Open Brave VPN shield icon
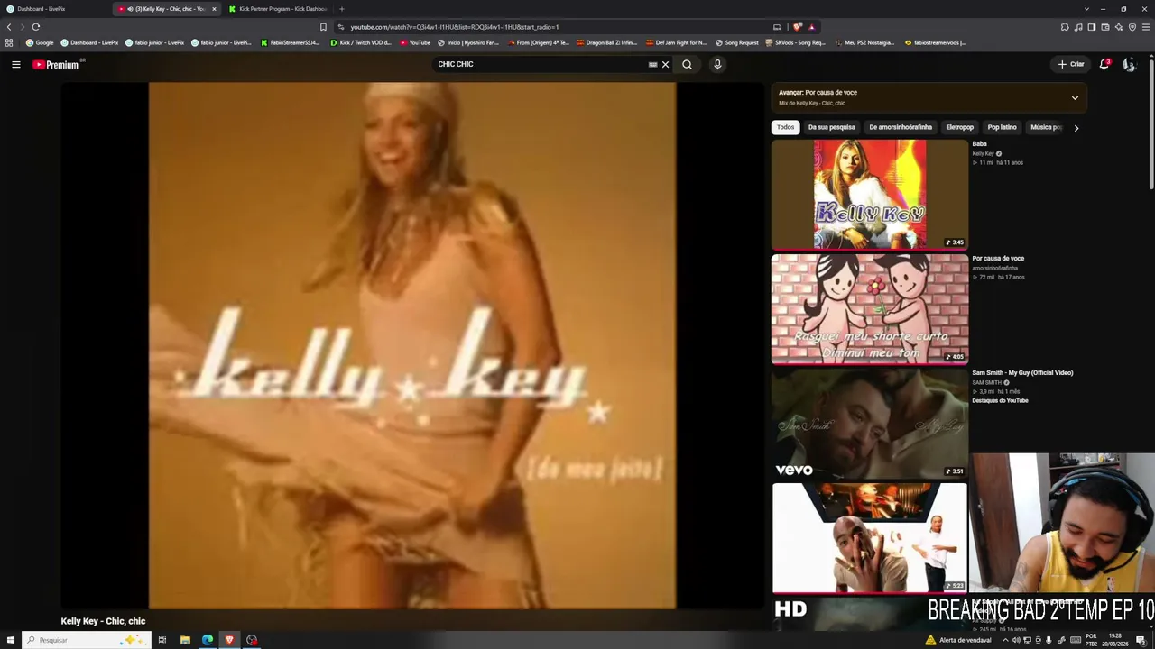The height and width of the screenshot is (649, 1155). click(1132, 27)
